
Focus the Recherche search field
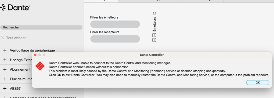coord(41,27)
